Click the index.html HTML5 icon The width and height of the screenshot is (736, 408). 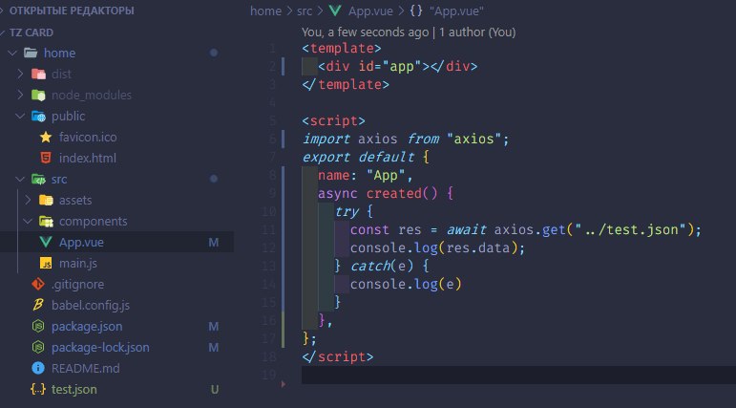(x=46, y=158)
